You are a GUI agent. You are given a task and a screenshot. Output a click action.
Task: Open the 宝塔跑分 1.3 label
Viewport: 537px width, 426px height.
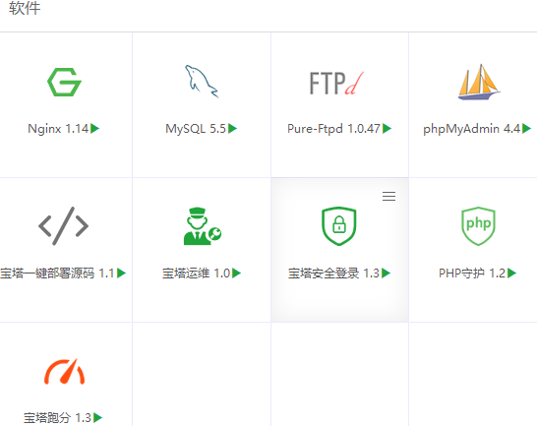[x=57, y=418]
